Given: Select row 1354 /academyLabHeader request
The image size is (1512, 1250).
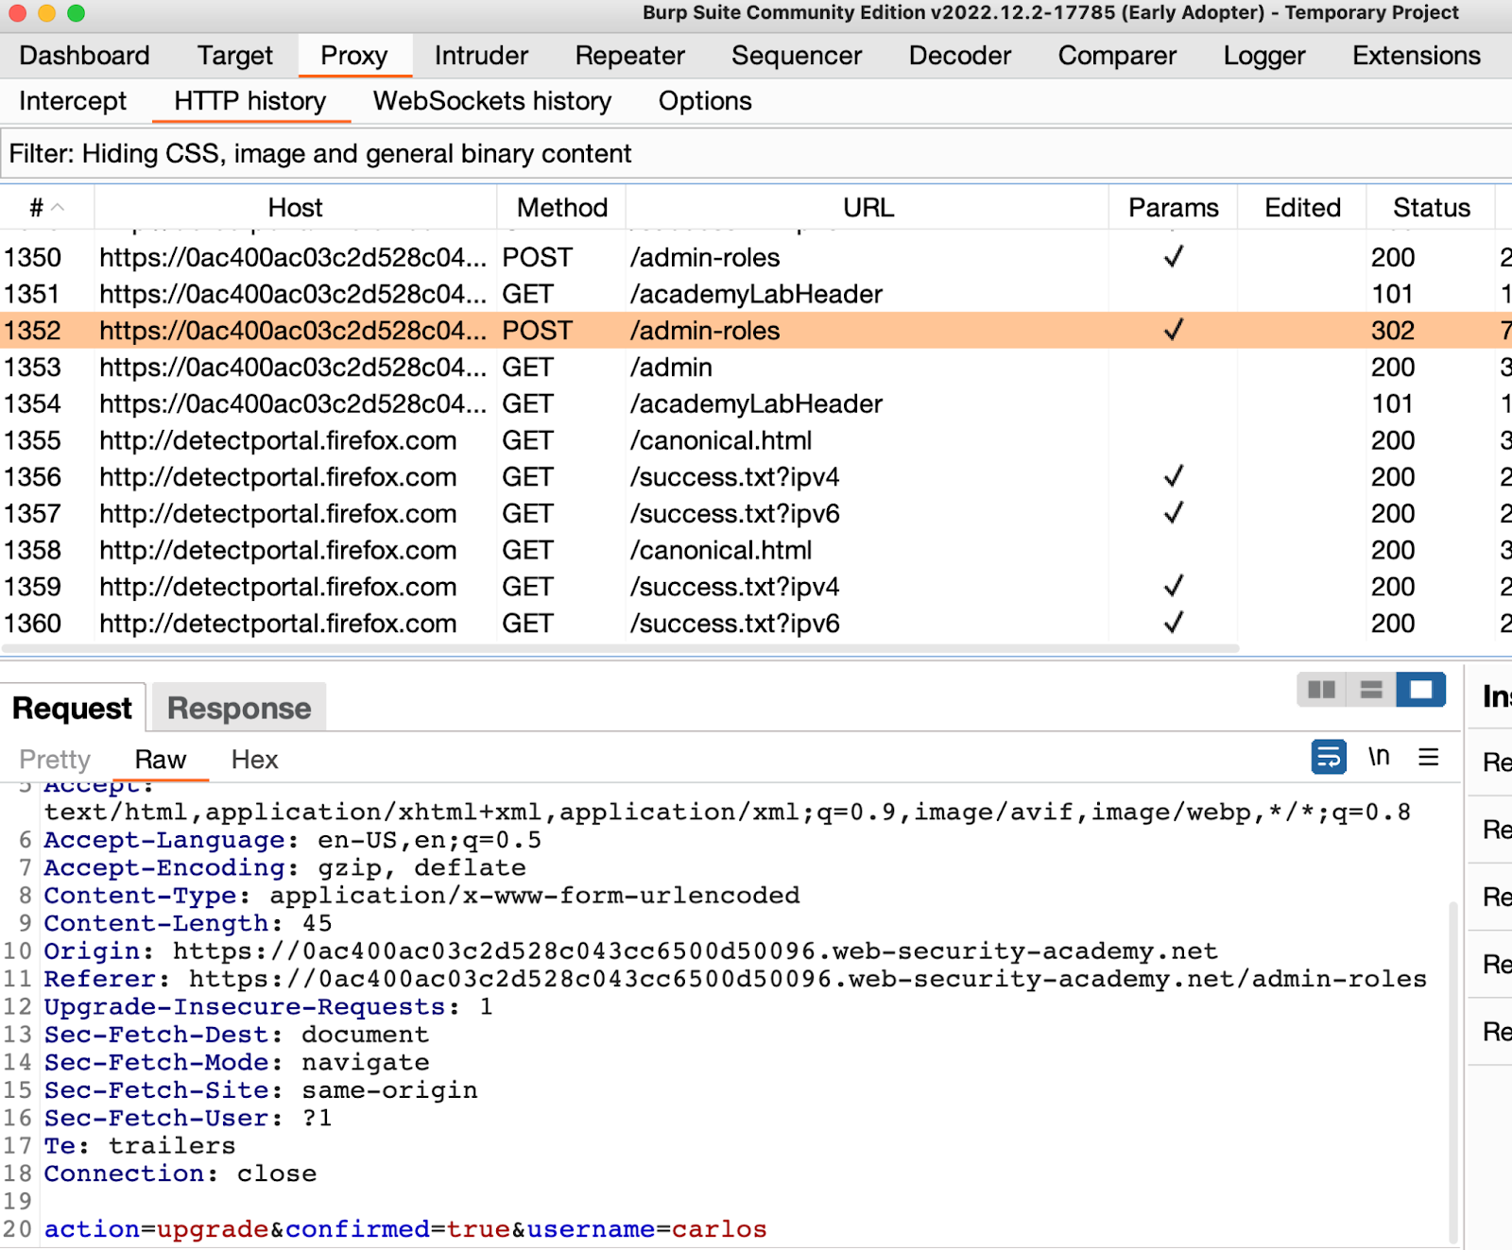Looking at the screenshot, I should [x=756, y=403].
